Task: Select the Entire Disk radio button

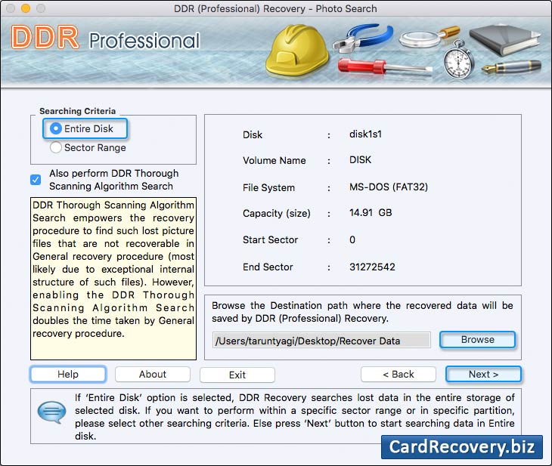Action: click(x=56, y=128)
